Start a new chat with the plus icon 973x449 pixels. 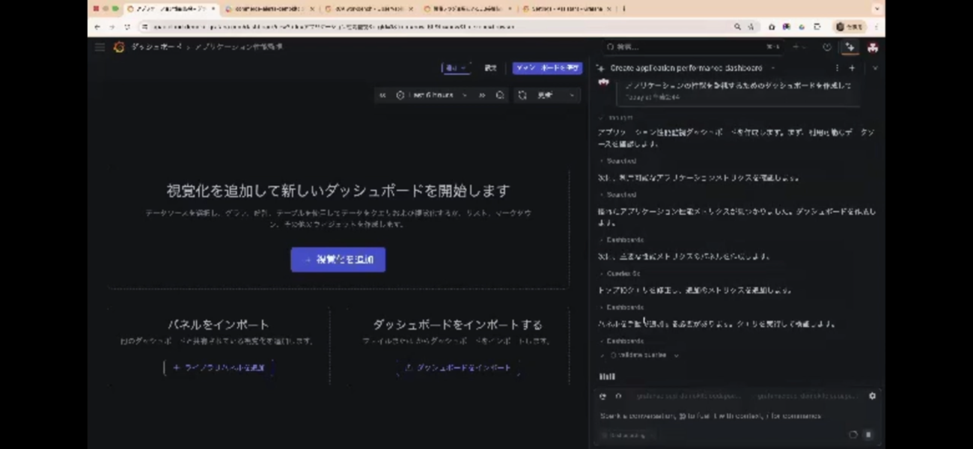tap(852, 68)
